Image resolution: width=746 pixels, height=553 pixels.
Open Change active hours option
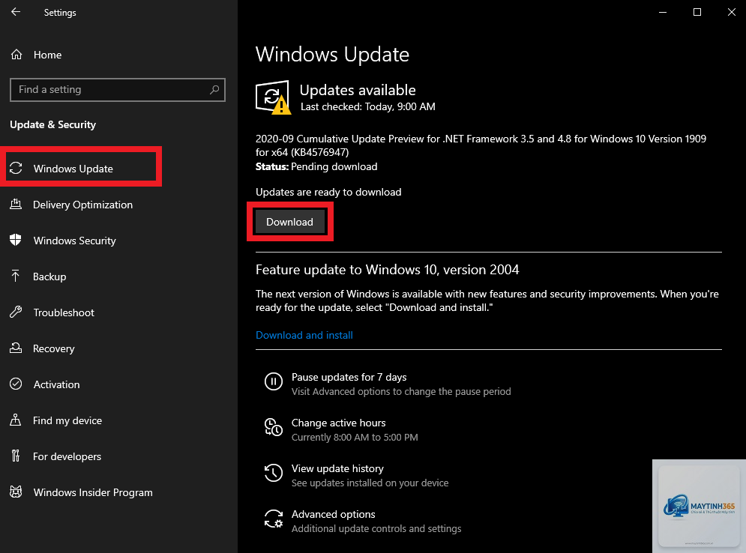pos(338,423)
